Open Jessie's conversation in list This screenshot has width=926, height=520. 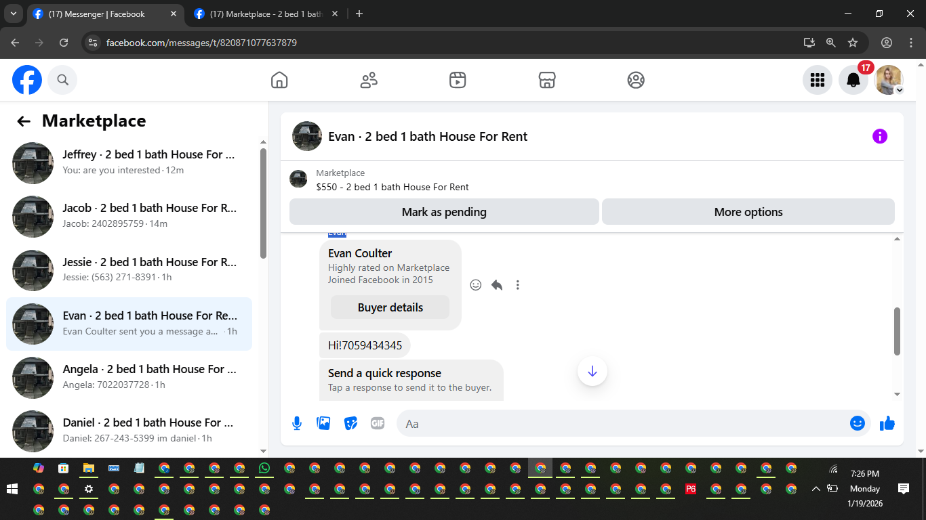129,269
